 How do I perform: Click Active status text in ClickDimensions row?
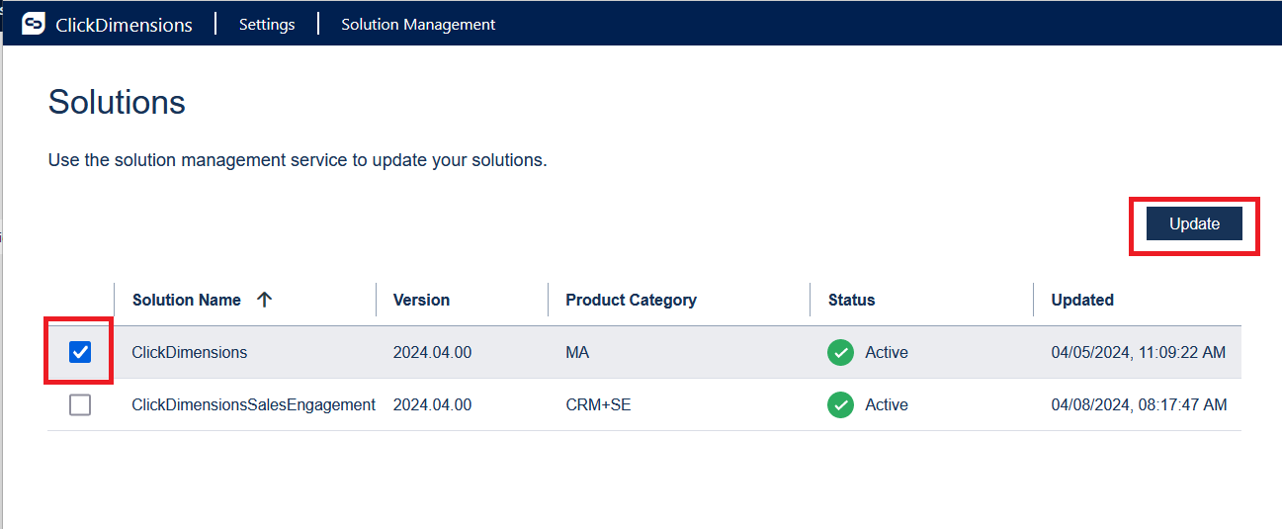tap(887, 352)
